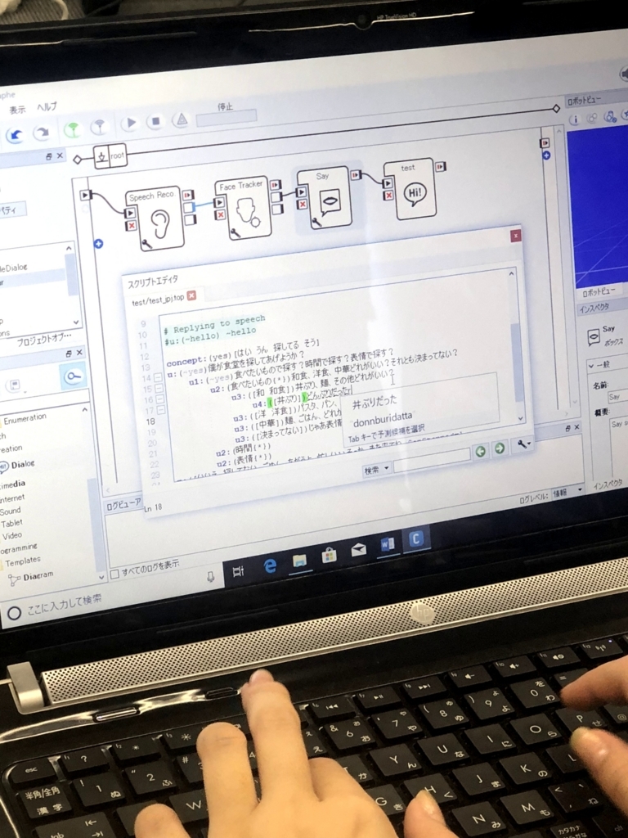Open the 検索 dropdown in script editor
Viewport: 628px width, 838px height.
pyautogui.click(x=377, y=469)
